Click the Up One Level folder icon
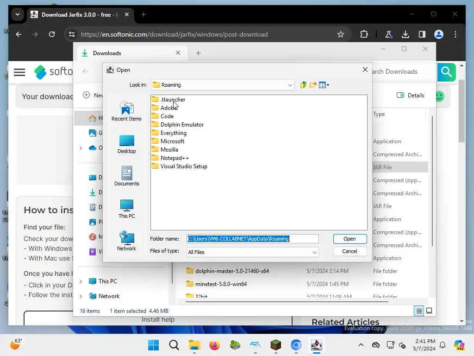 pyautogui.click(x=303, y=85)
